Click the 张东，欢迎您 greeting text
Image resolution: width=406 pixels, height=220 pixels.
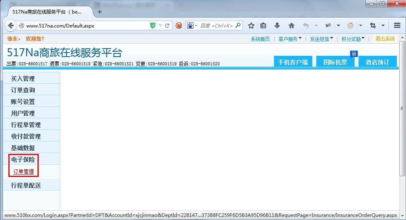point(26,39)
